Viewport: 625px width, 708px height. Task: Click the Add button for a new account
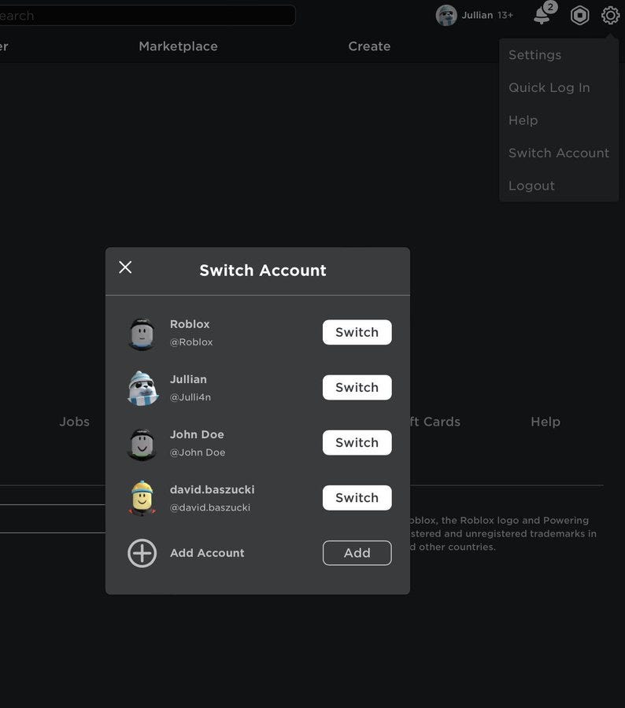tap(357, 553)
